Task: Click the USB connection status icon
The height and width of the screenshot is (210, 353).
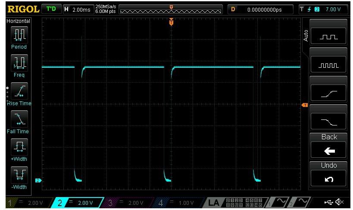Action: click(329, 202)
